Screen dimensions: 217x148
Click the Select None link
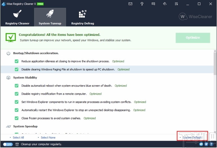pos(48,138)
